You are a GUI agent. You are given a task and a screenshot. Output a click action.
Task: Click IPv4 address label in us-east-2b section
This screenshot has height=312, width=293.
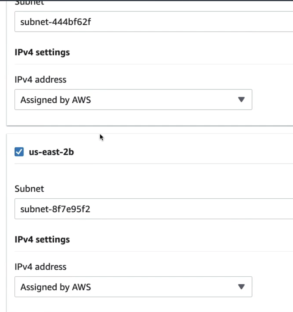(40, 267)
